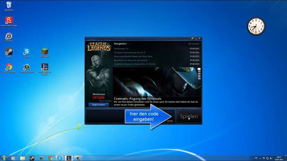Open Windows Media Player from taskbar
The image size is (287, 161).
(x=13, y=158)
